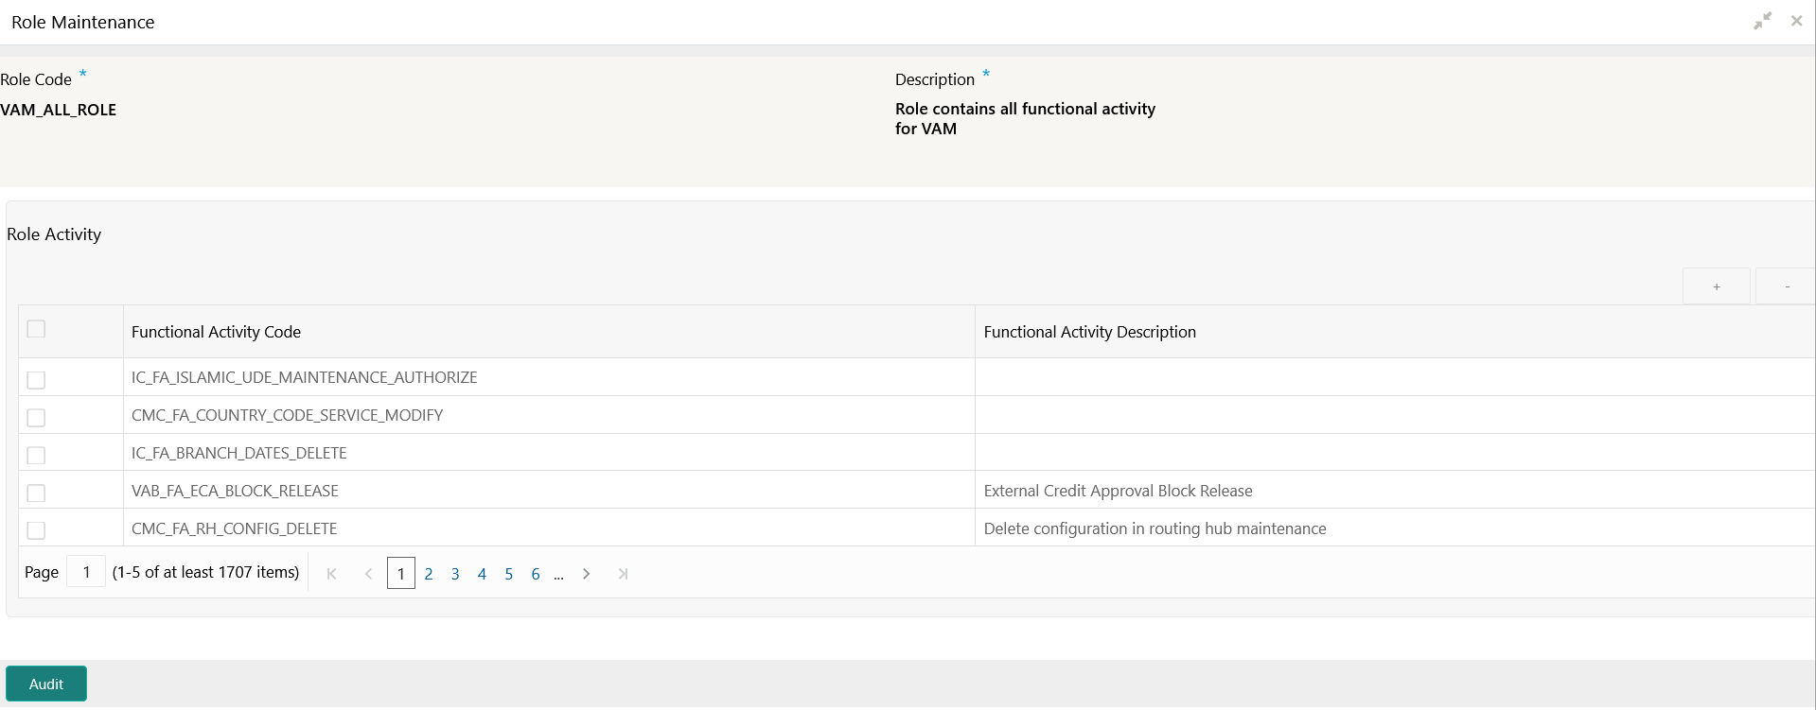Screen dimensions: 1816x710
Task: Add a role activity row with plus
Action: tap(1717, 286)
